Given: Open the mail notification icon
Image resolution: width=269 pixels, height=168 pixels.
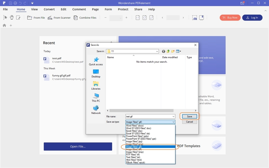Looking at the screenshot, I should tap(242, 3).
